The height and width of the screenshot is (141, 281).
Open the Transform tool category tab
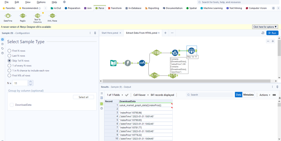coord(115,8)
